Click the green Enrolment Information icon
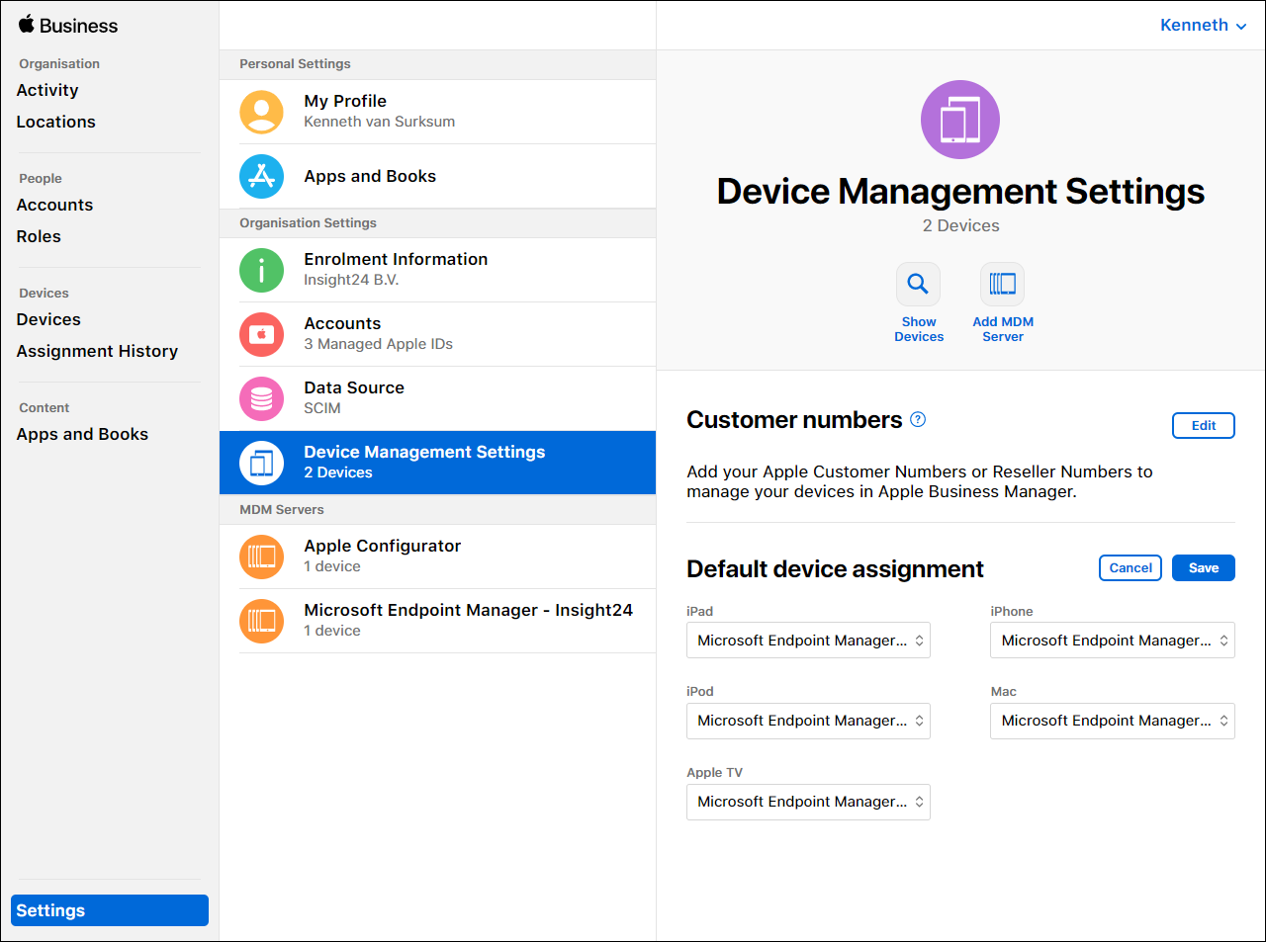 pyautogui.click(x=261, y=270)
